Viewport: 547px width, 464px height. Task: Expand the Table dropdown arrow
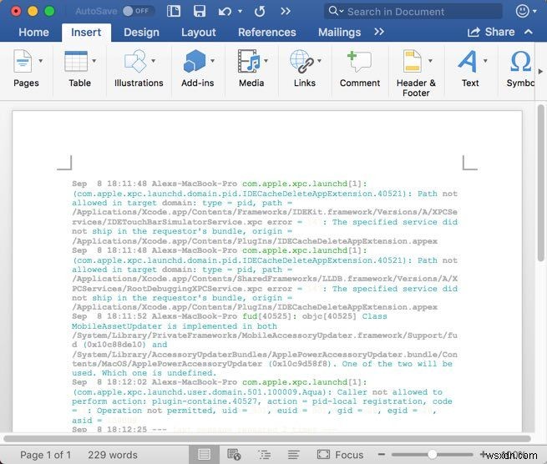point(94,61)
